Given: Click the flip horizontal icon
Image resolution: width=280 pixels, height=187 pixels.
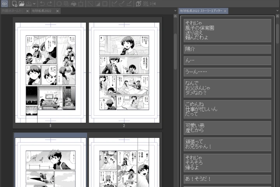Looking at the screenshot, I should (x=153, y=4).
